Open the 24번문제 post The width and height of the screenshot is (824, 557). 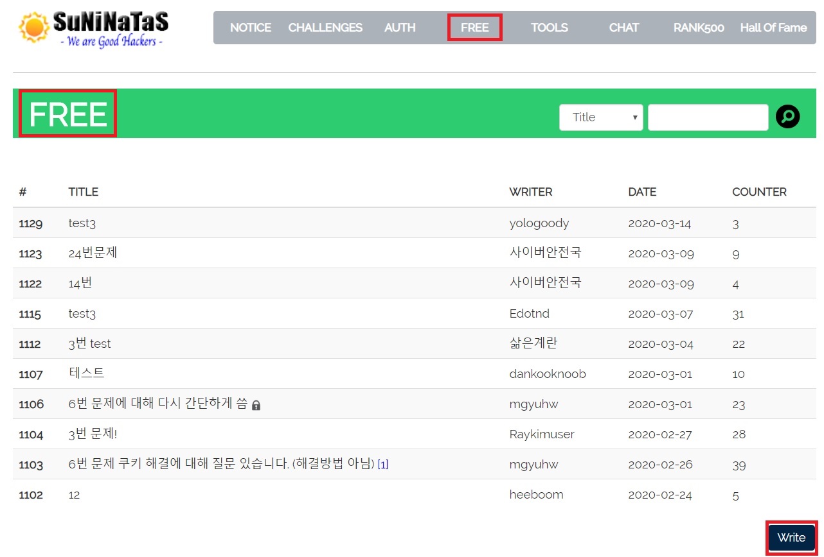(x=93, y=253)
